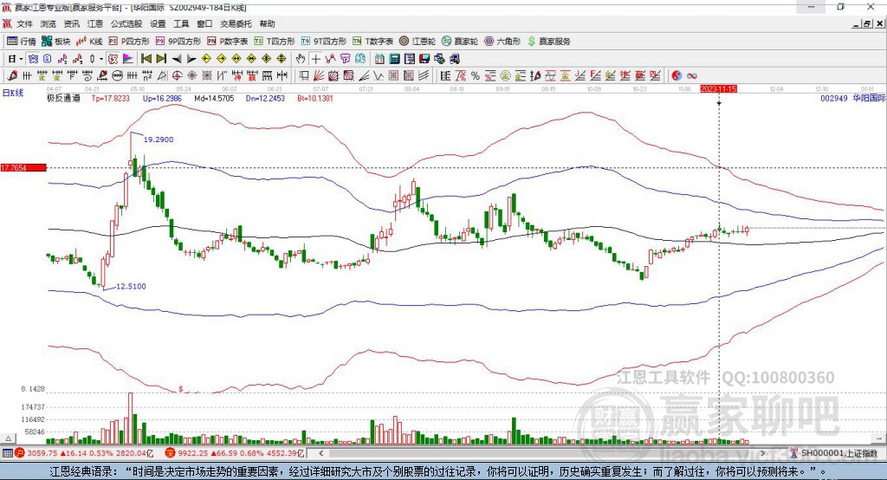Click the 12.5100 low price label
Viewport: 887px width, 480px height.
click(132, 287)
